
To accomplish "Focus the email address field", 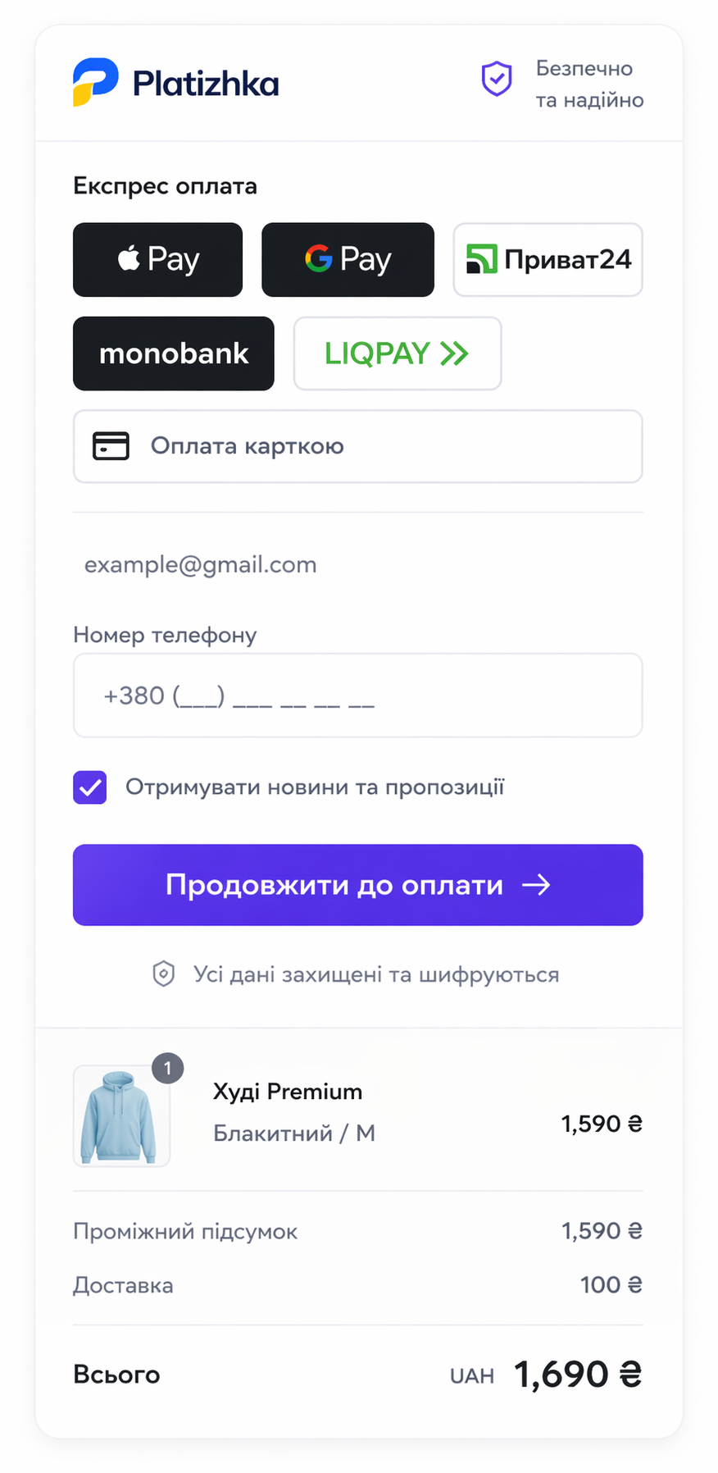I will click(357, 564).
